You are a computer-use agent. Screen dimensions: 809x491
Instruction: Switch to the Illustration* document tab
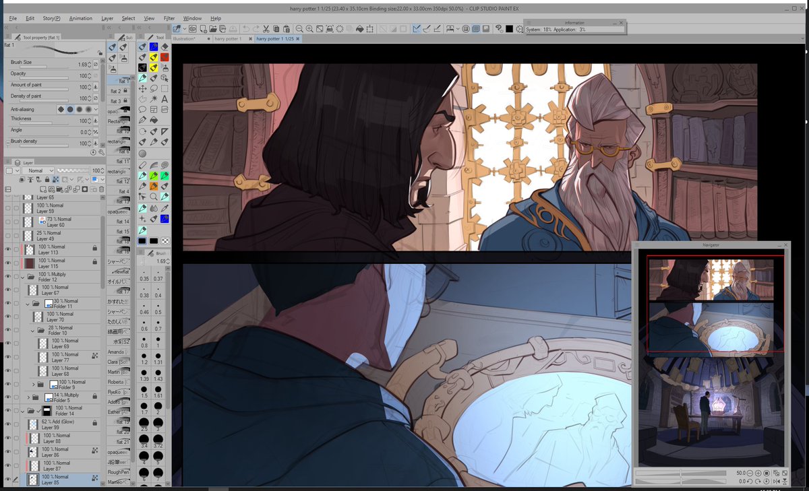pos(184,39)
